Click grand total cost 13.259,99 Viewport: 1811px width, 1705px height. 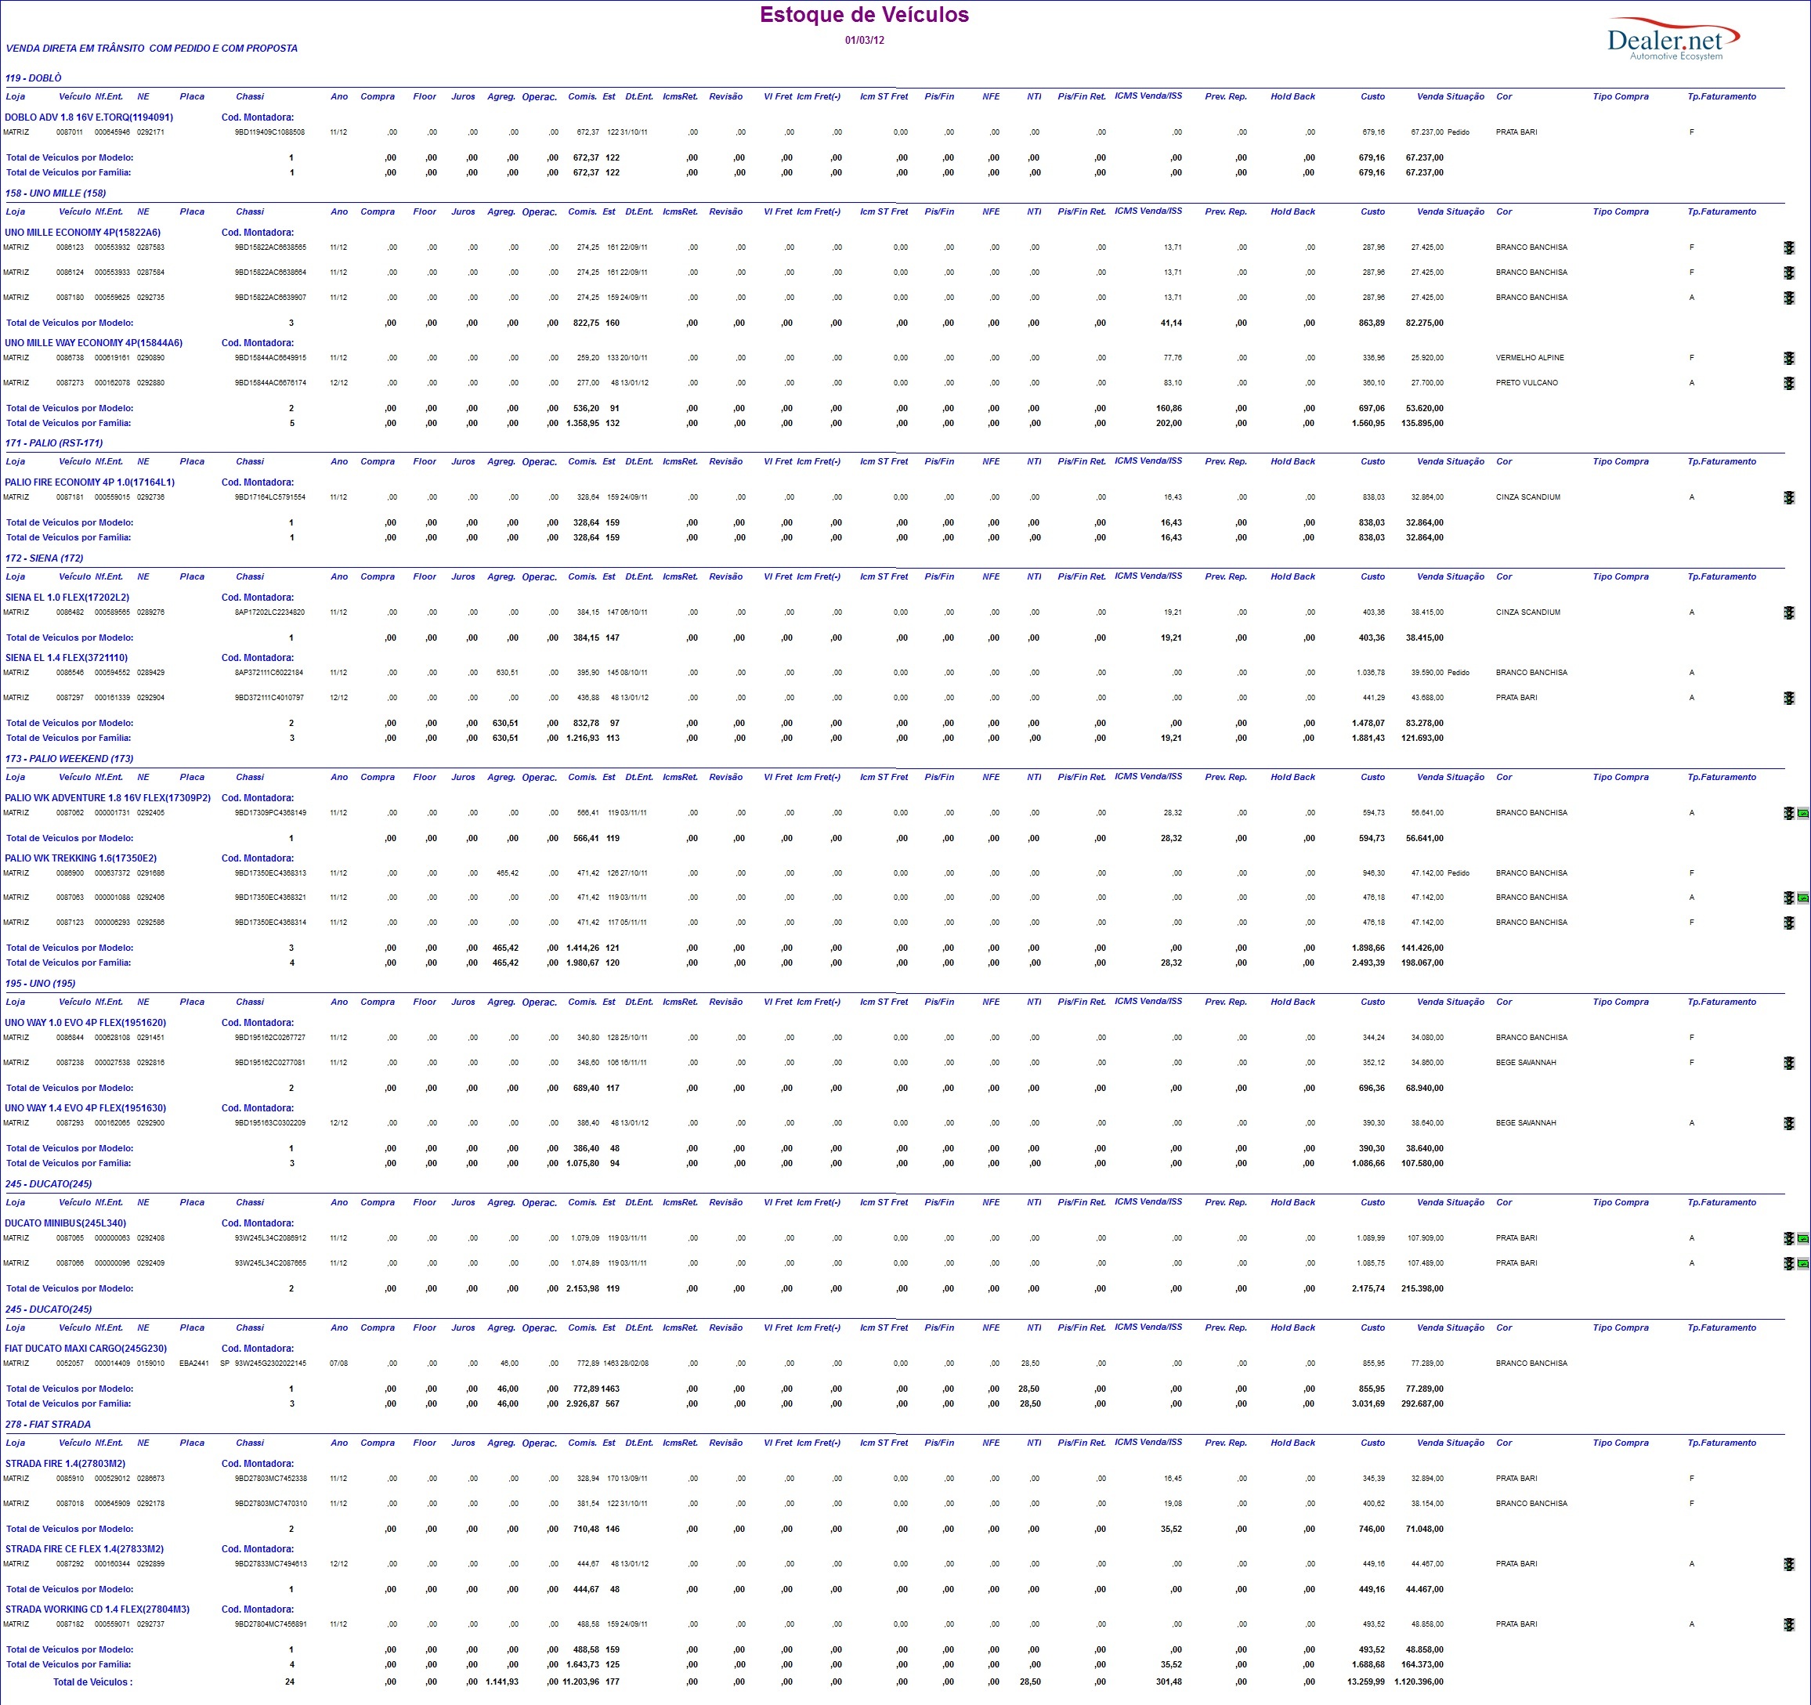1365,1682
